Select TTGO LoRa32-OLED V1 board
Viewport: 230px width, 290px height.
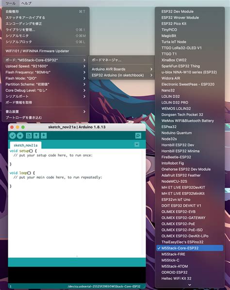[x=190, y=48]
